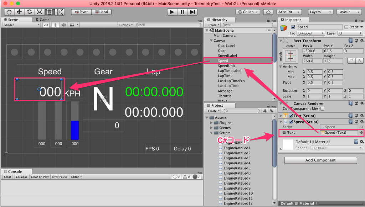Screen dimensions: 365x207
Task: Open the Collab dropdown
Action: tap(248, 12)
